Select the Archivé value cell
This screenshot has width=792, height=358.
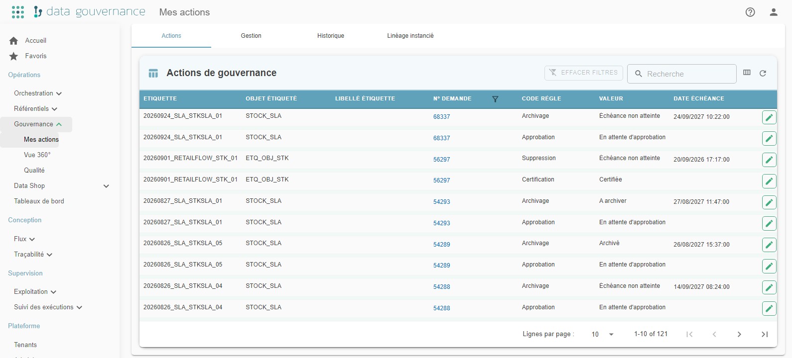pos(609,243)
